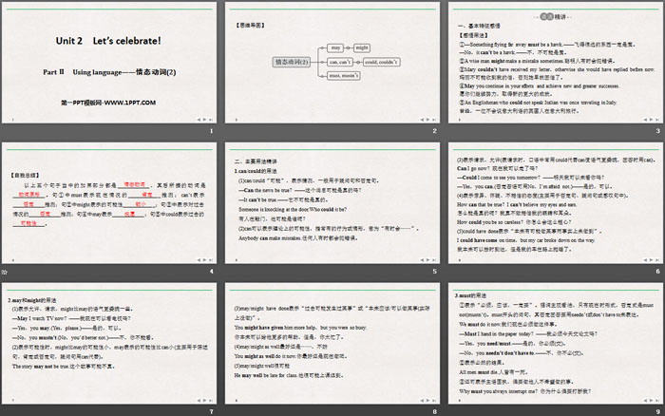The image size is (665, 416).
Task: Click the next arrow on slide 9
Action: 651,400
